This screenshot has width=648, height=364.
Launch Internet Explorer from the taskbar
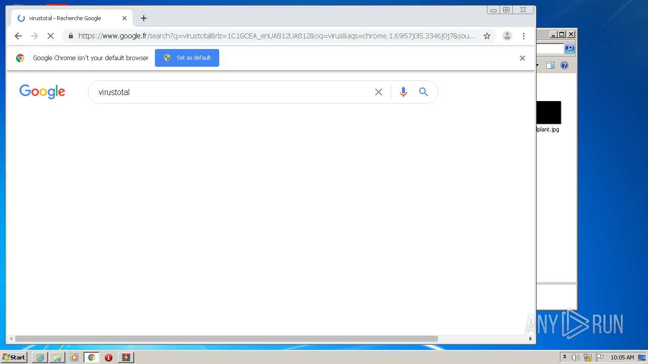click(x=40, y=357)
